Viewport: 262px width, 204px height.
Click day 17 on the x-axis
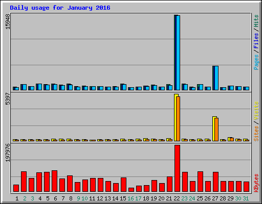click(138, 198)
